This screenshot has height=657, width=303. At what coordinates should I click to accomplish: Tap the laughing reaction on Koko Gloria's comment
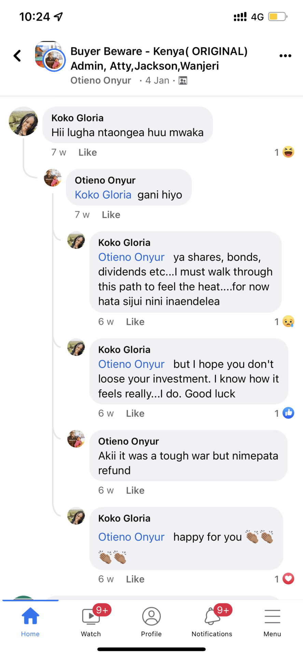[x=288, y=152]
